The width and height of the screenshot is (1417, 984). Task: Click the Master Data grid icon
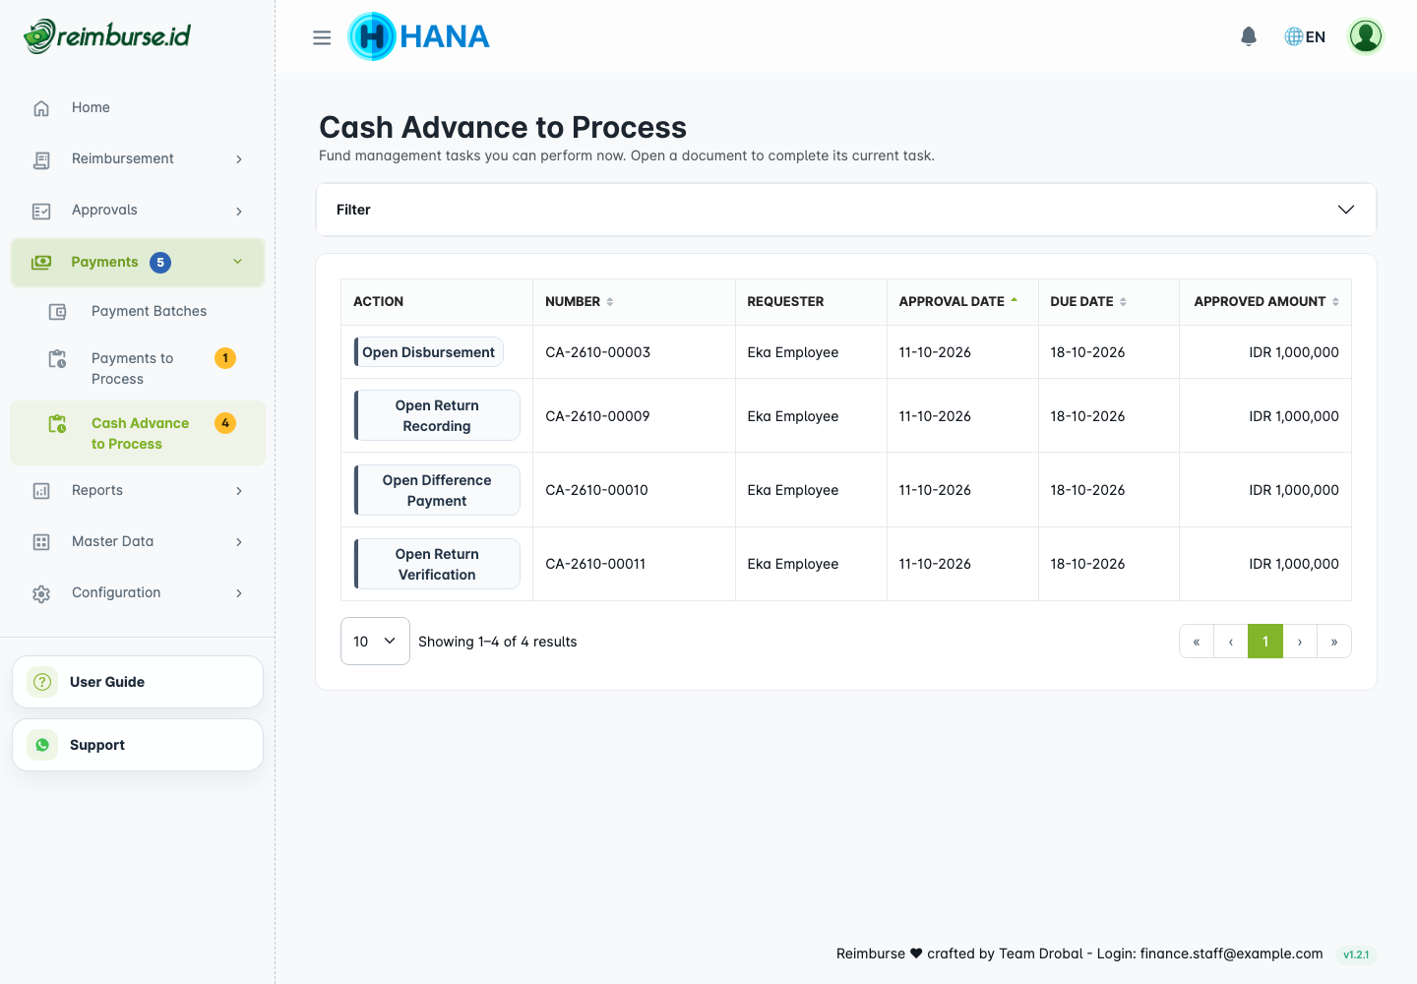coord(41,542)
